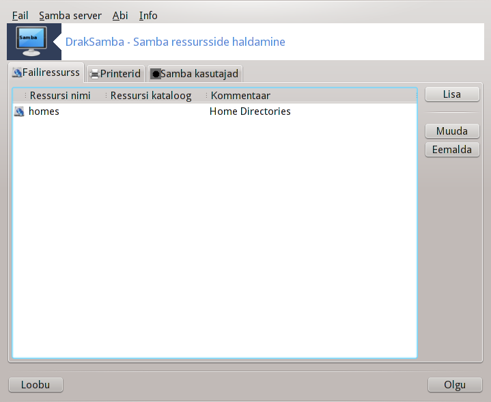
Task: Click the Lisa button to add share
Action: 452,94
